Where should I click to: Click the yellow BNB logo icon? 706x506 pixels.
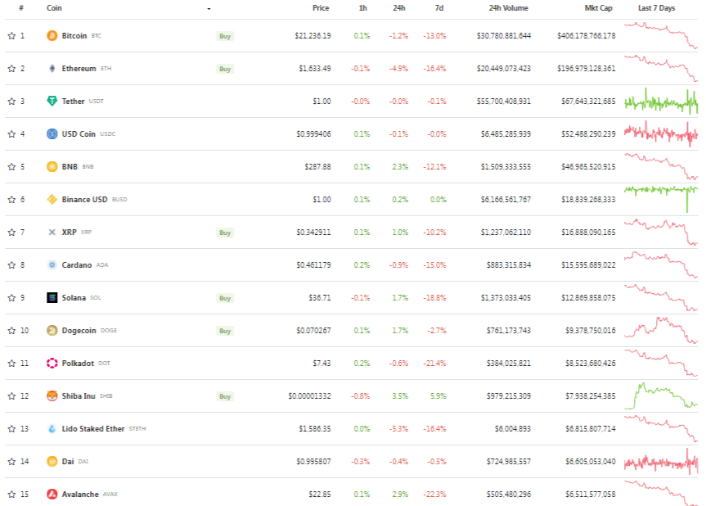tap(52, 167)
